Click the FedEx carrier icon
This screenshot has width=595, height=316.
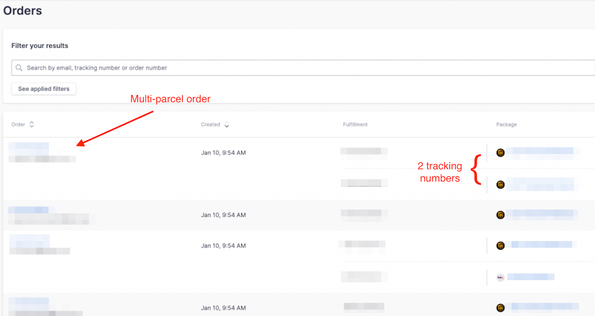(500, 277)
